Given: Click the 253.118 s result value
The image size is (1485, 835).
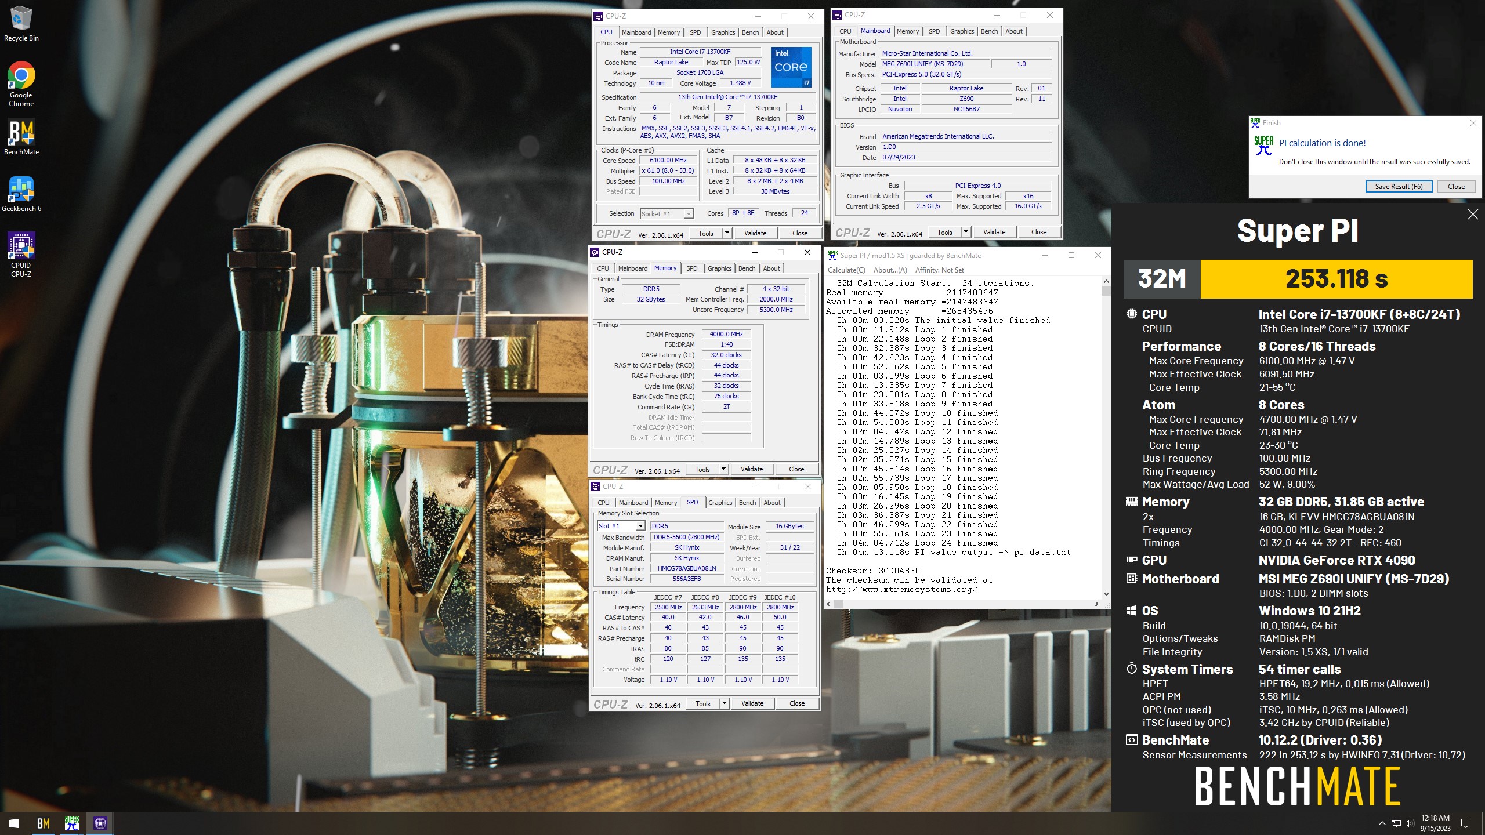Looking at the screenshot, I should pos(1336,279).
